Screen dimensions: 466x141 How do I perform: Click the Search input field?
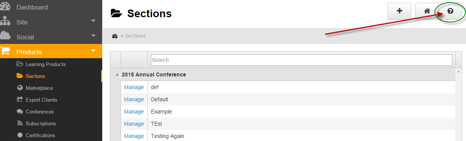click(301, 60)
